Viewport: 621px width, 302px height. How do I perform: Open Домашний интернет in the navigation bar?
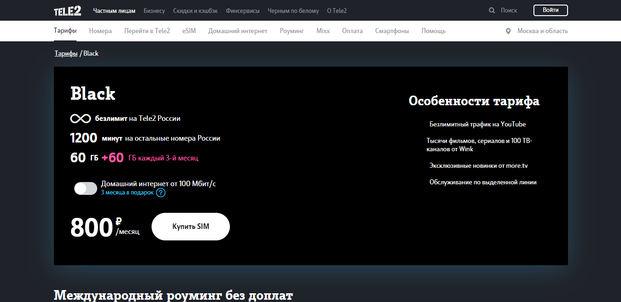coord(238,31)
